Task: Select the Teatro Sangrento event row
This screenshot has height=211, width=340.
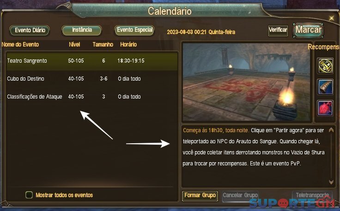Action: click(92, 61)
